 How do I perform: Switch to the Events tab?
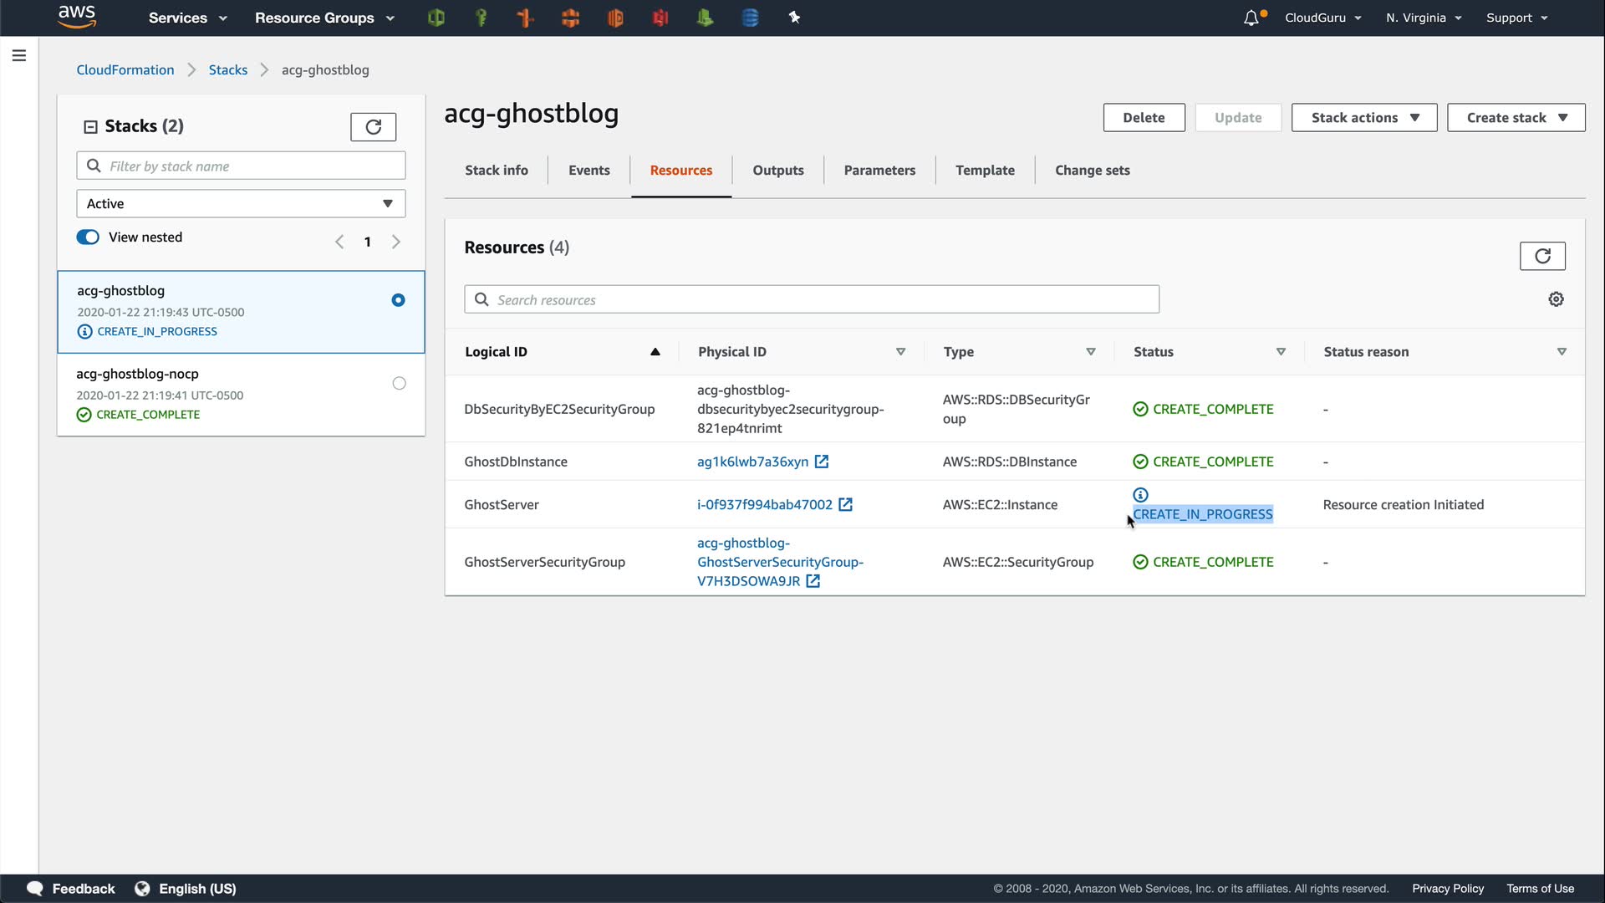(588, 171)
